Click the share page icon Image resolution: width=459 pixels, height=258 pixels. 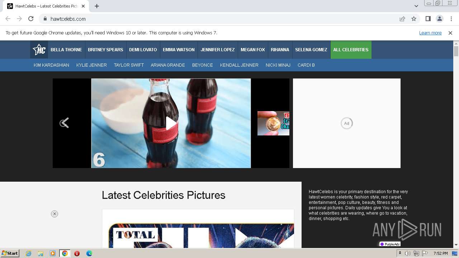[x=402, y=19]
